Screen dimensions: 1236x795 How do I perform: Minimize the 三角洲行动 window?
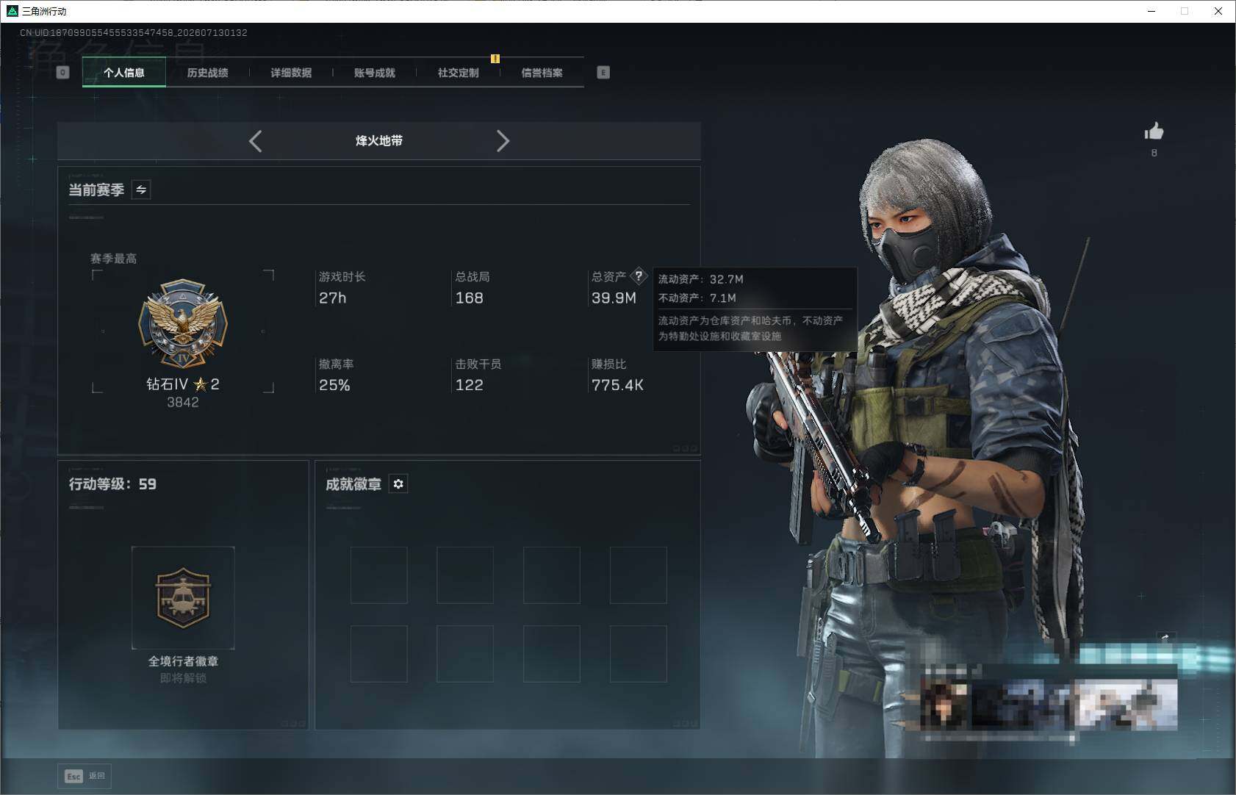pos(1151,11)
